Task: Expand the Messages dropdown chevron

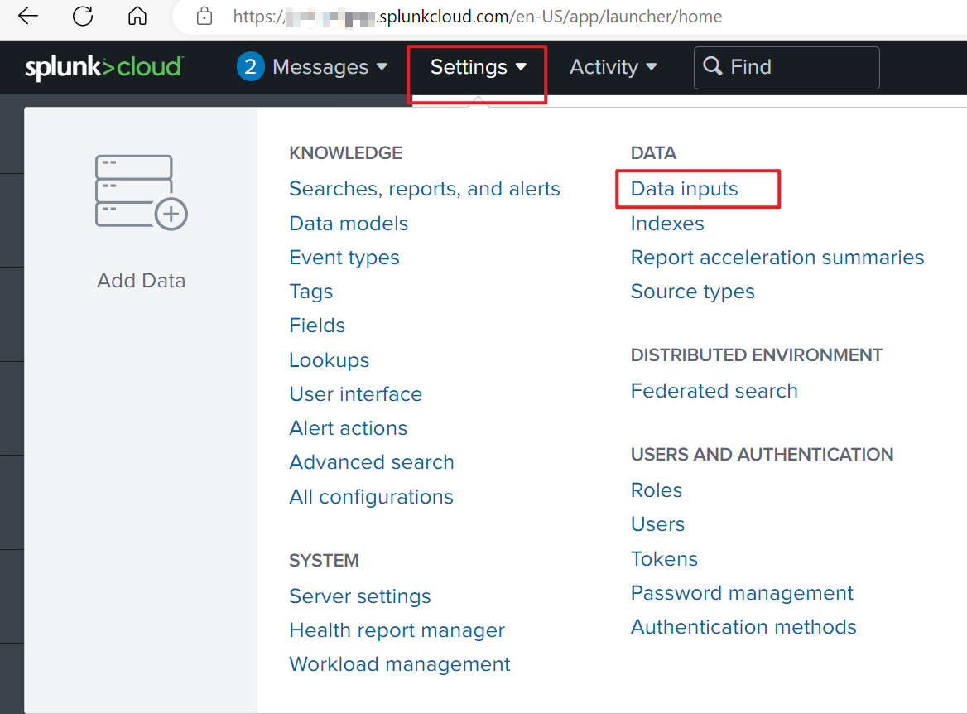Action: point(381,67)
